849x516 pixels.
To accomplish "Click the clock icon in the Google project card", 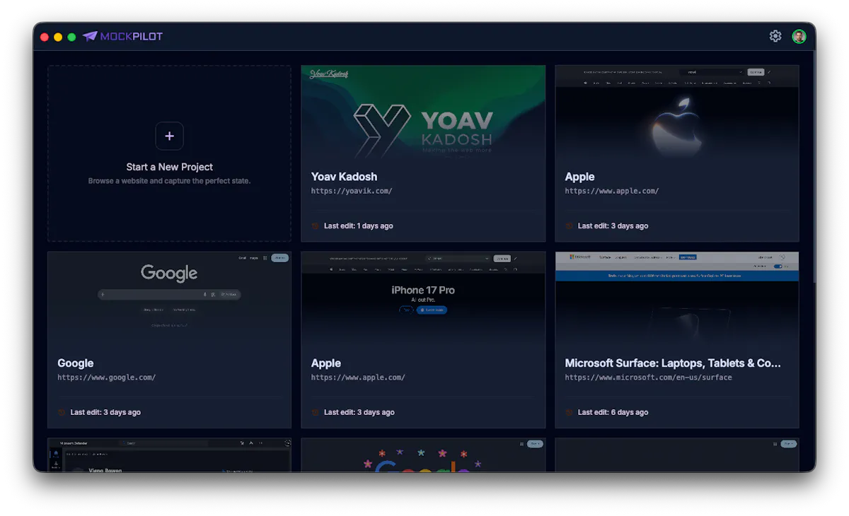I will pyautogui.click(x=62, y=412).
